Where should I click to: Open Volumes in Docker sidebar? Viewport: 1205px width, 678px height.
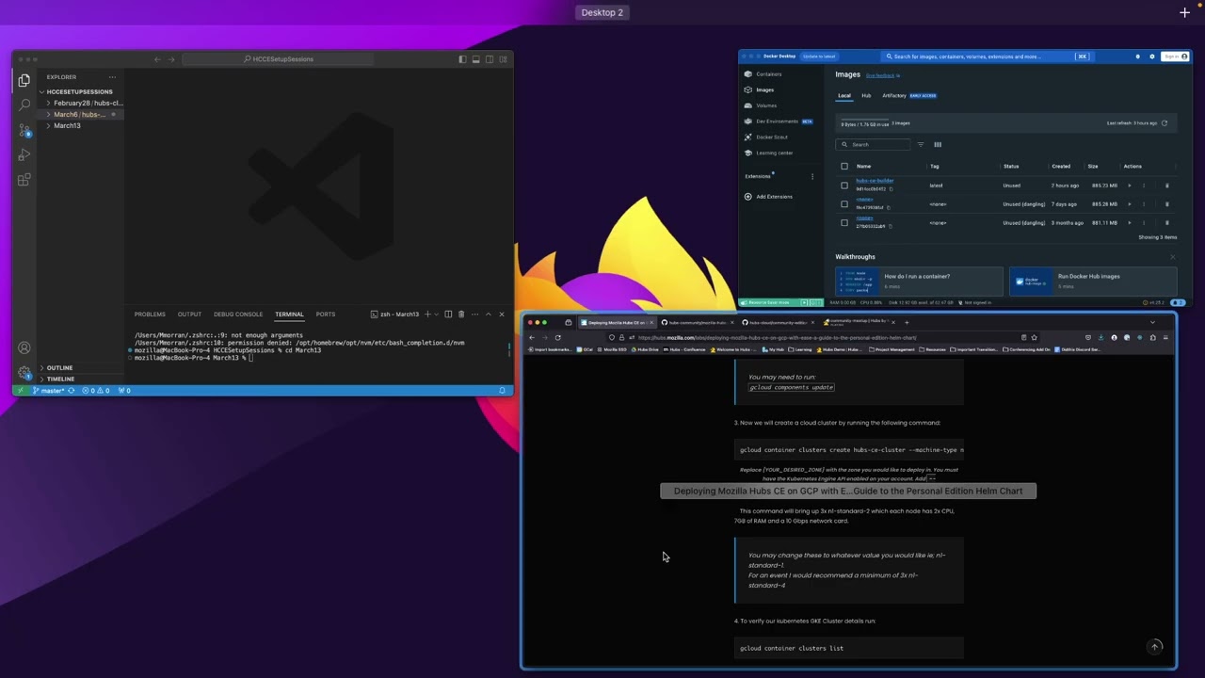point(766,105)
